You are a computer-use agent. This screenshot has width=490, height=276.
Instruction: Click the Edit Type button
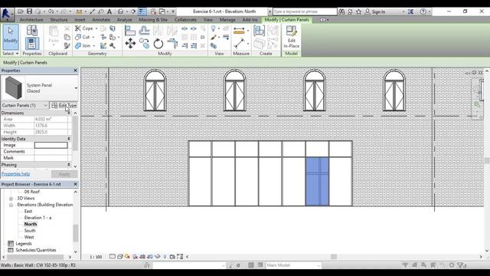pos(64,106)
